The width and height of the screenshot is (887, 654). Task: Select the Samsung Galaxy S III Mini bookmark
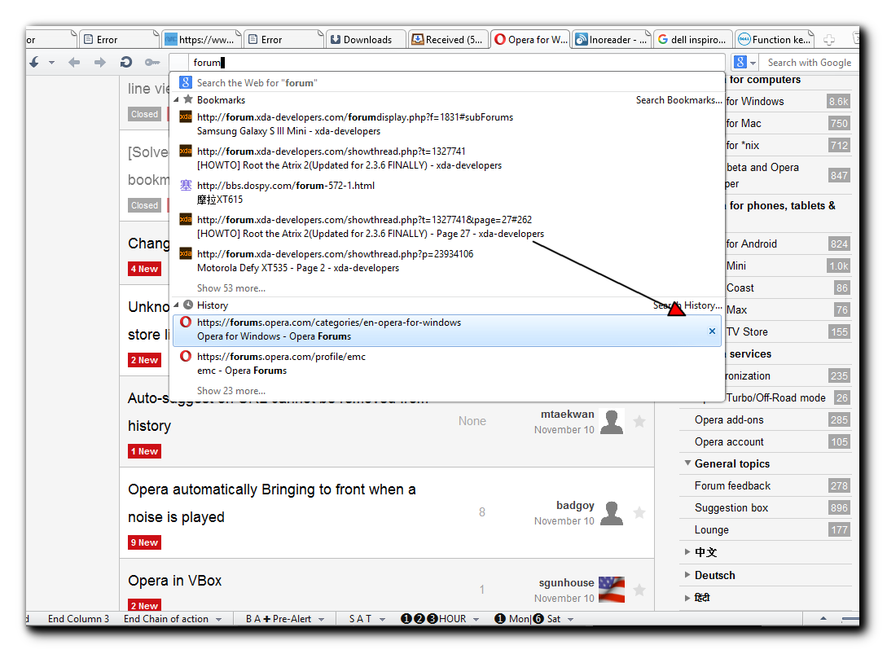[447, 124]
